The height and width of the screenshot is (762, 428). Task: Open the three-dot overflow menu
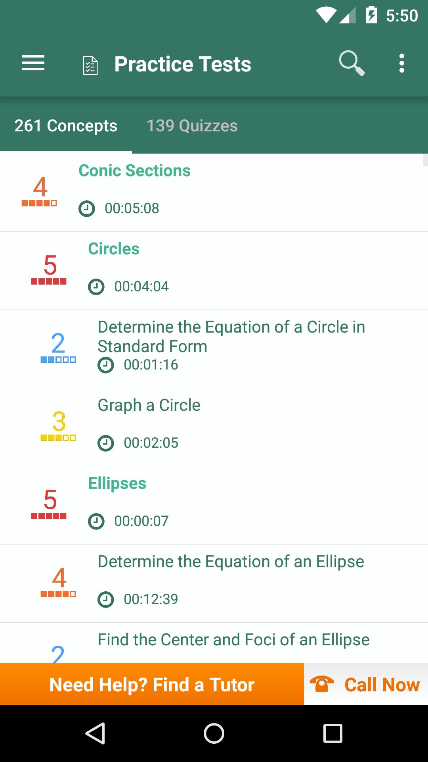pos(401,63)
